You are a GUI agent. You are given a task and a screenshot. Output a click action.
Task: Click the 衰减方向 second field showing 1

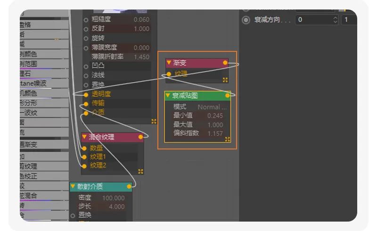(x=349, y=20)
